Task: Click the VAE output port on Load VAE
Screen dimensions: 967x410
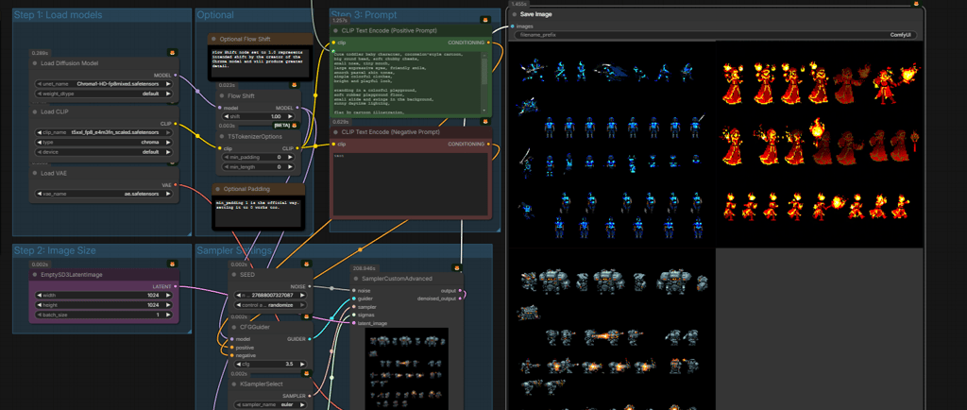Action: [176, 184]
